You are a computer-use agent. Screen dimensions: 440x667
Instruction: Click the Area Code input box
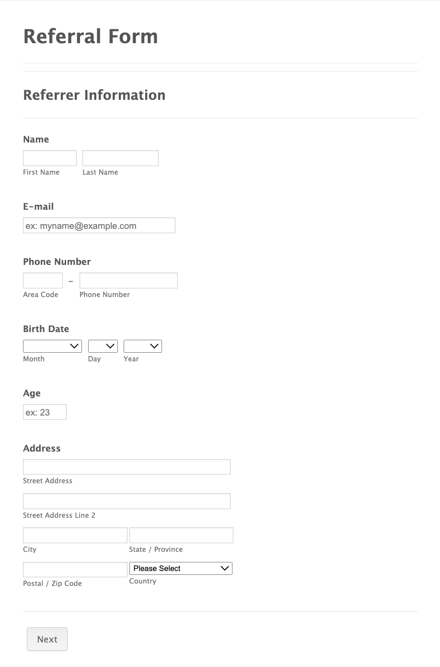tap(43, 281)
